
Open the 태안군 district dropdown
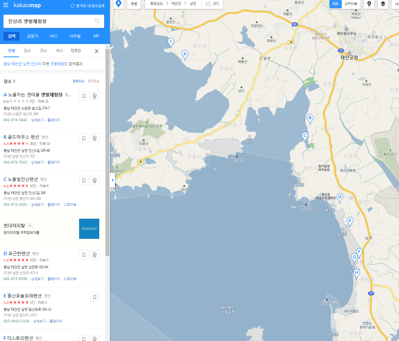(176, 4)
